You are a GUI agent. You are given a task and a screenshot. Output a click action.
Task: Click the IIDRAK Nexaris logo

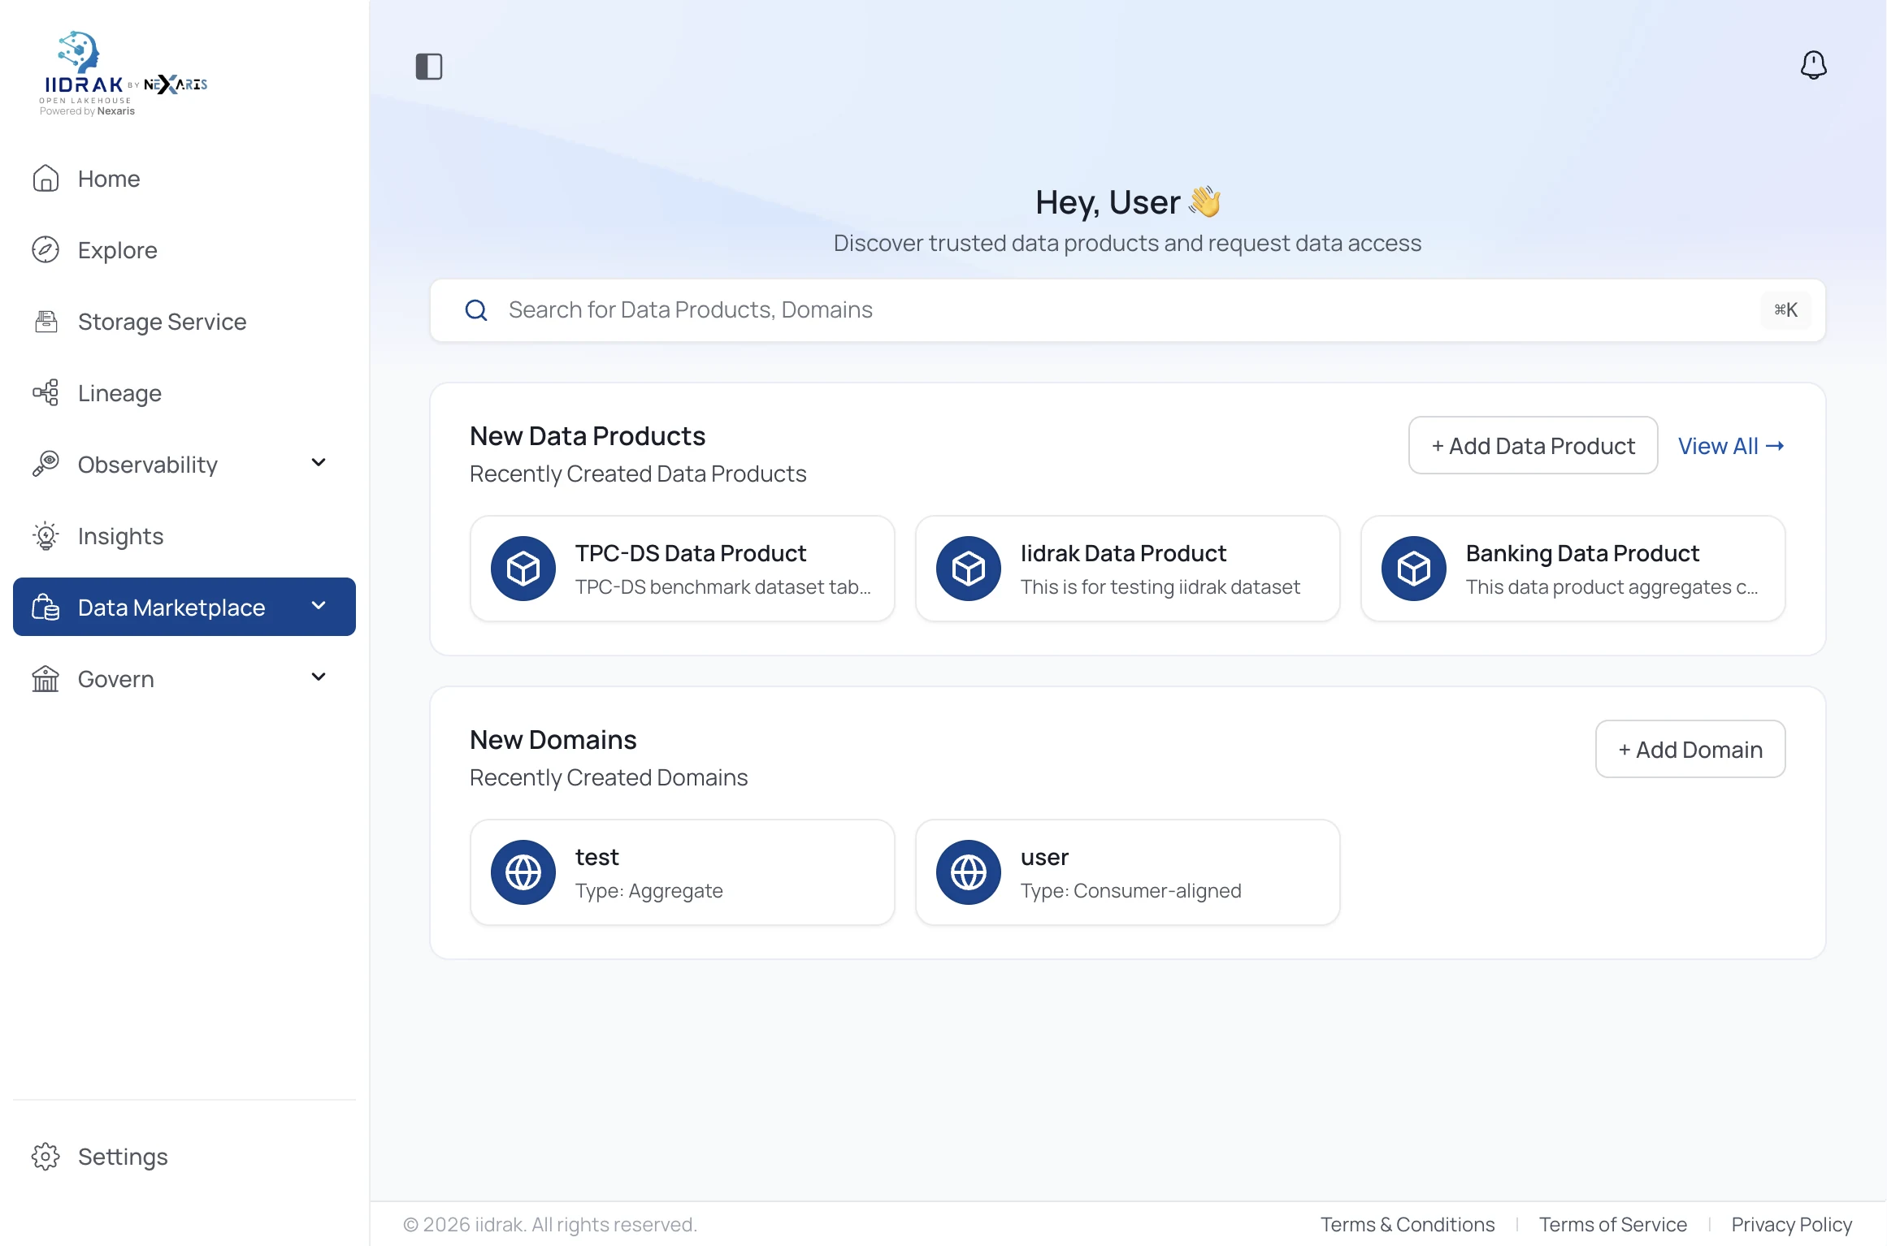[x=124, y=74]
